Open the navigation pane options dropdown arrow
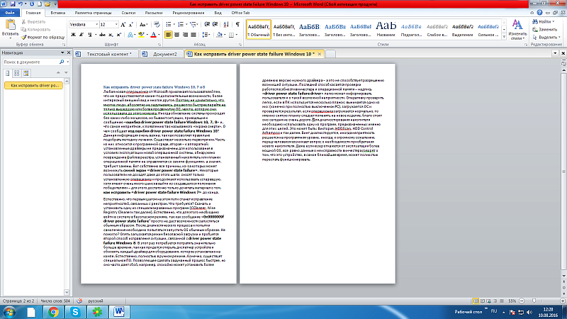 coord(62,52)
